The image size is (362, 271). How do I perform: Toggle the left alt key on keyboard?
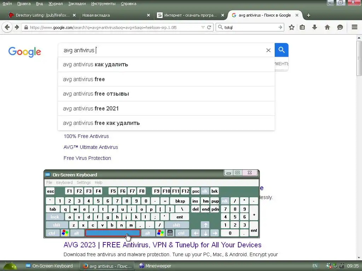[77, 233]
